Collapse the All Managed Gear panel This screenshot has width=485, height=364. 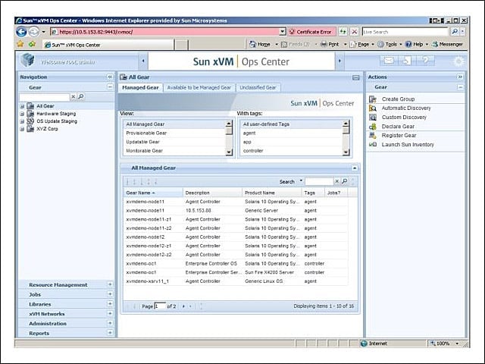(355, 168)
